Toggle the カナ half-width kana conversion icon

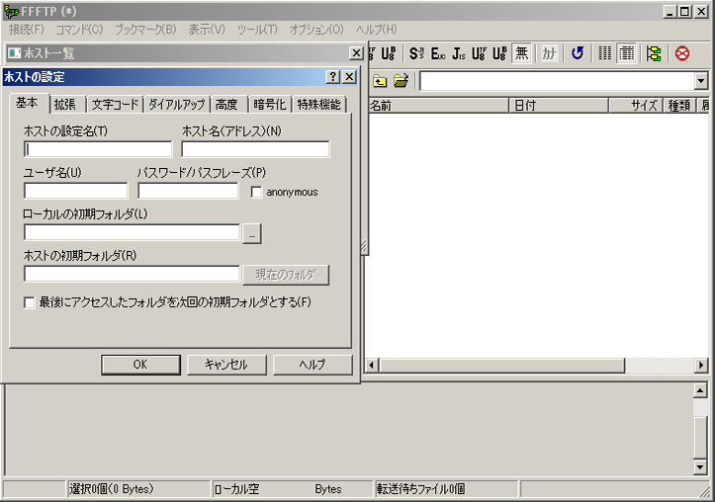click(x=549, y=53)
